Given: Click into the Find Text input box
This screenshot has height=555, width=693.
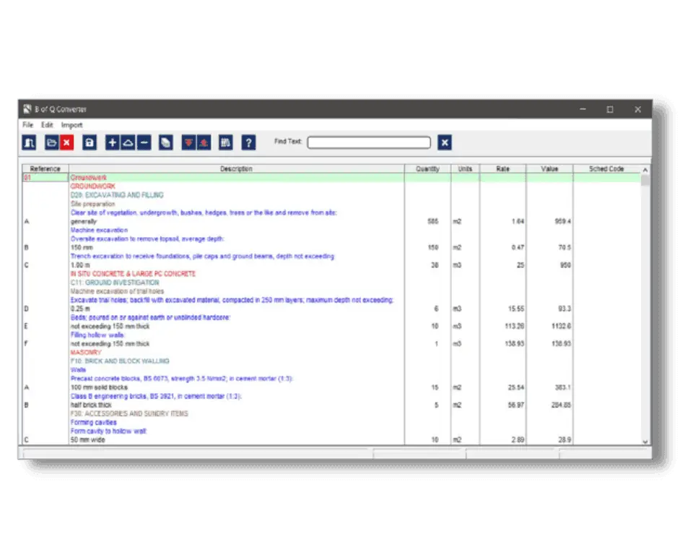Looking at the screenshot, I should point(369,142).
